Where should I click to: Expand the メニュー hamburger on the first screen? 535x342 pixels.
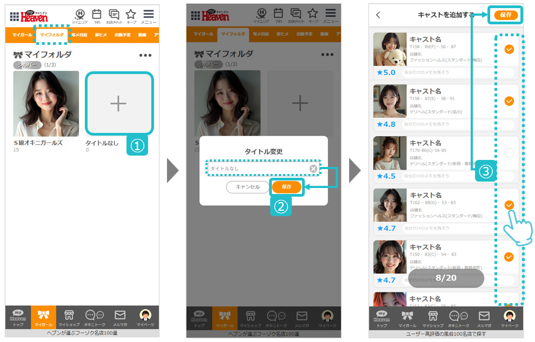(148, 16)
